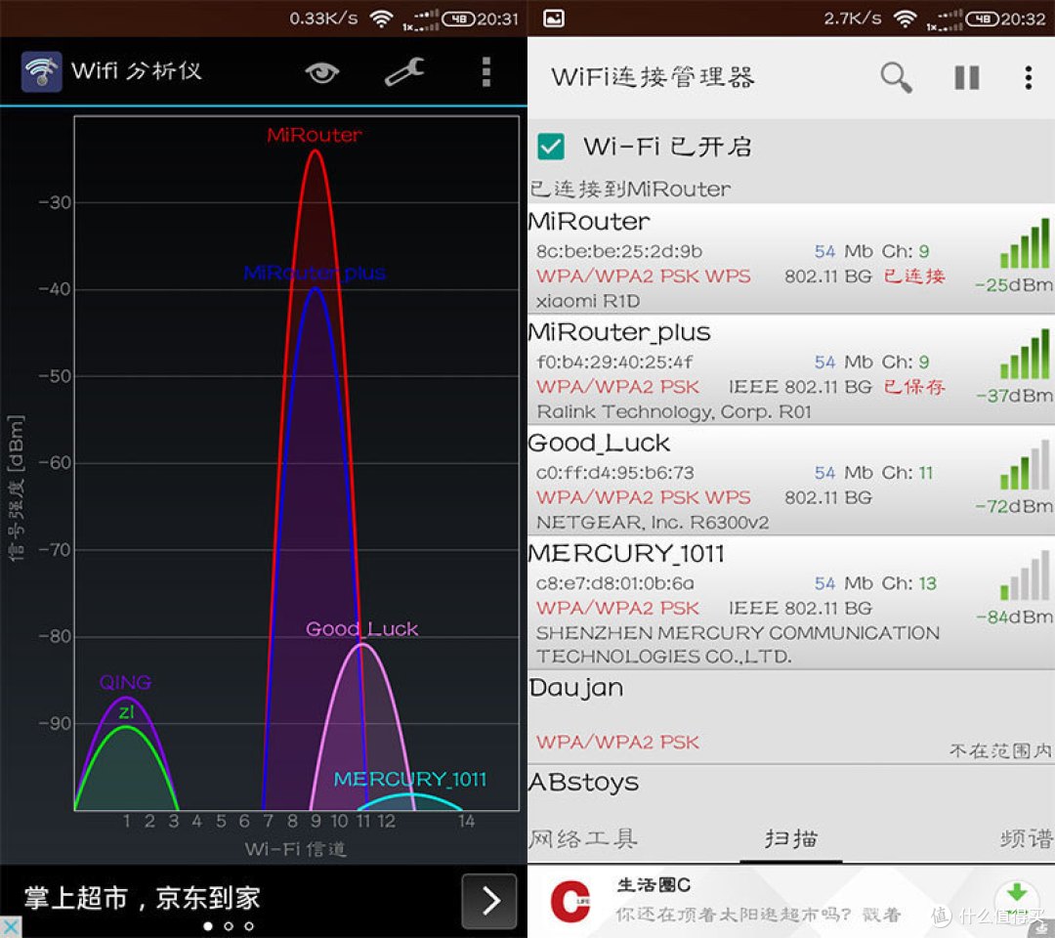Tap the Wifi Analyzer app logo icon
Image resolution: width=1055 pixels, height=938 pixels.
click(x=42, y=71)
